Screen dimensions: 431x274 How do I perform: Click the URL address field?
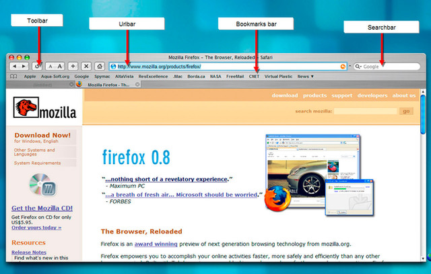click(228, 67)
